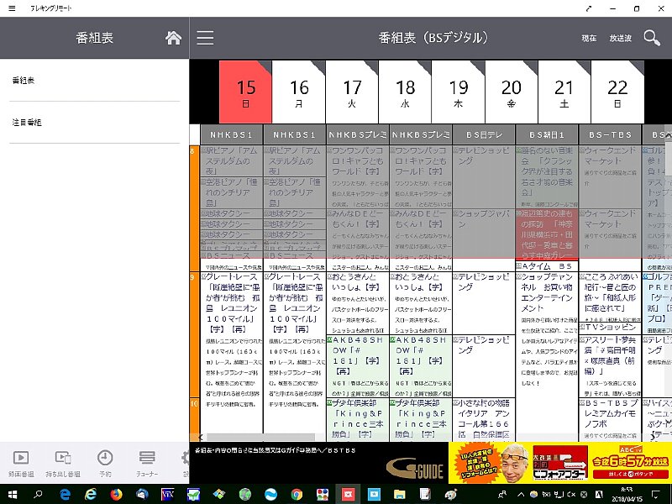
Task: Click the 10 o'clock hour marker
Action: (x=195, y=419)
